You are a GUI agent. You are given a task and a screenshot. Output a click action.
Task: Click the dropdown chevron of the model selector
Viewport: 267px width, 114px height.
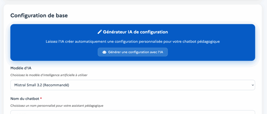(x=253, y=85)
